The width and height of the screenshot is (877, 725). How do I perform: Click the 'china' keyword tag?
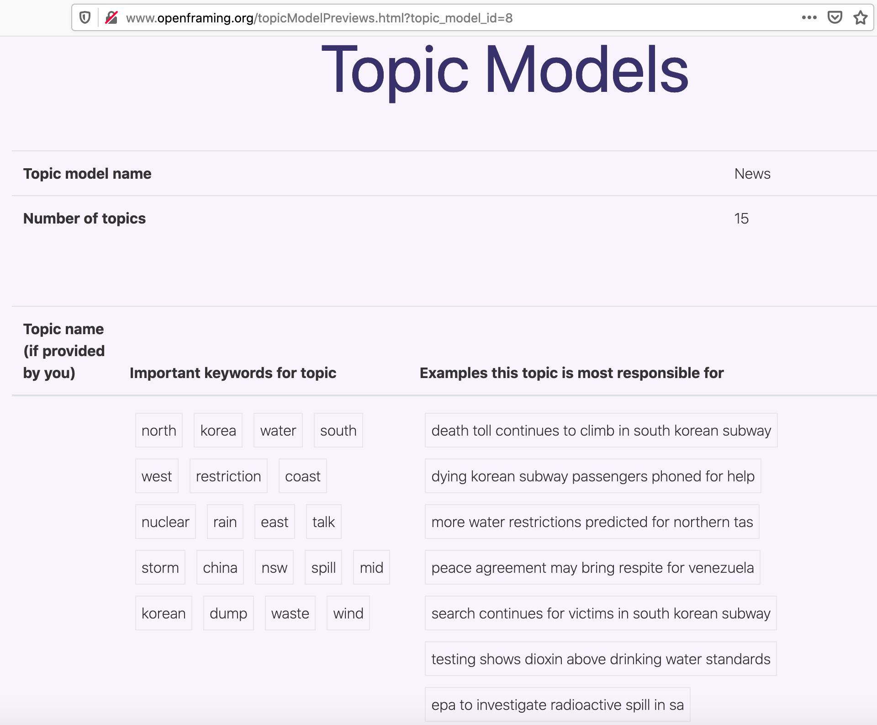tap(220, 568)
